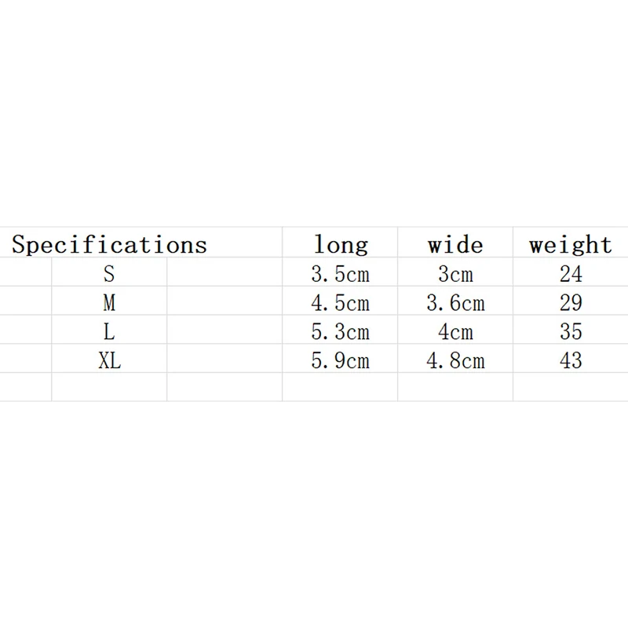Select the 5.3cm length cell
Screen dimensions: 628x628
[x=341, y=331]
